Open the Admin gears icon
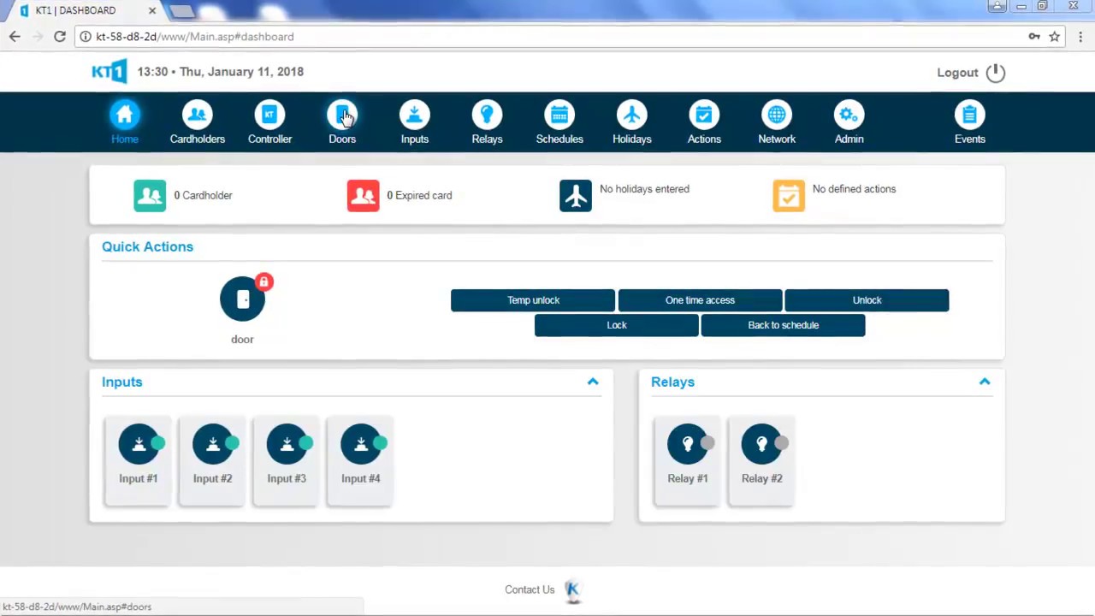Screen dimensions: 1095x616 pos(849,115)
